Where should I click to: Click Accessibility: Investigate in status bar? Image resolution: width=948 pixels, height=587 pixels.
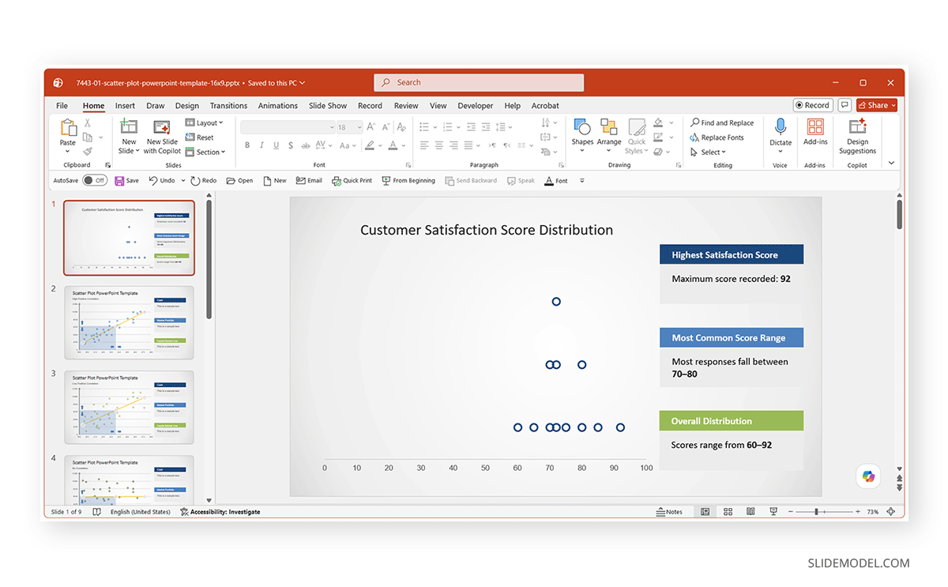pyautogui.click(x=220, y=512)
